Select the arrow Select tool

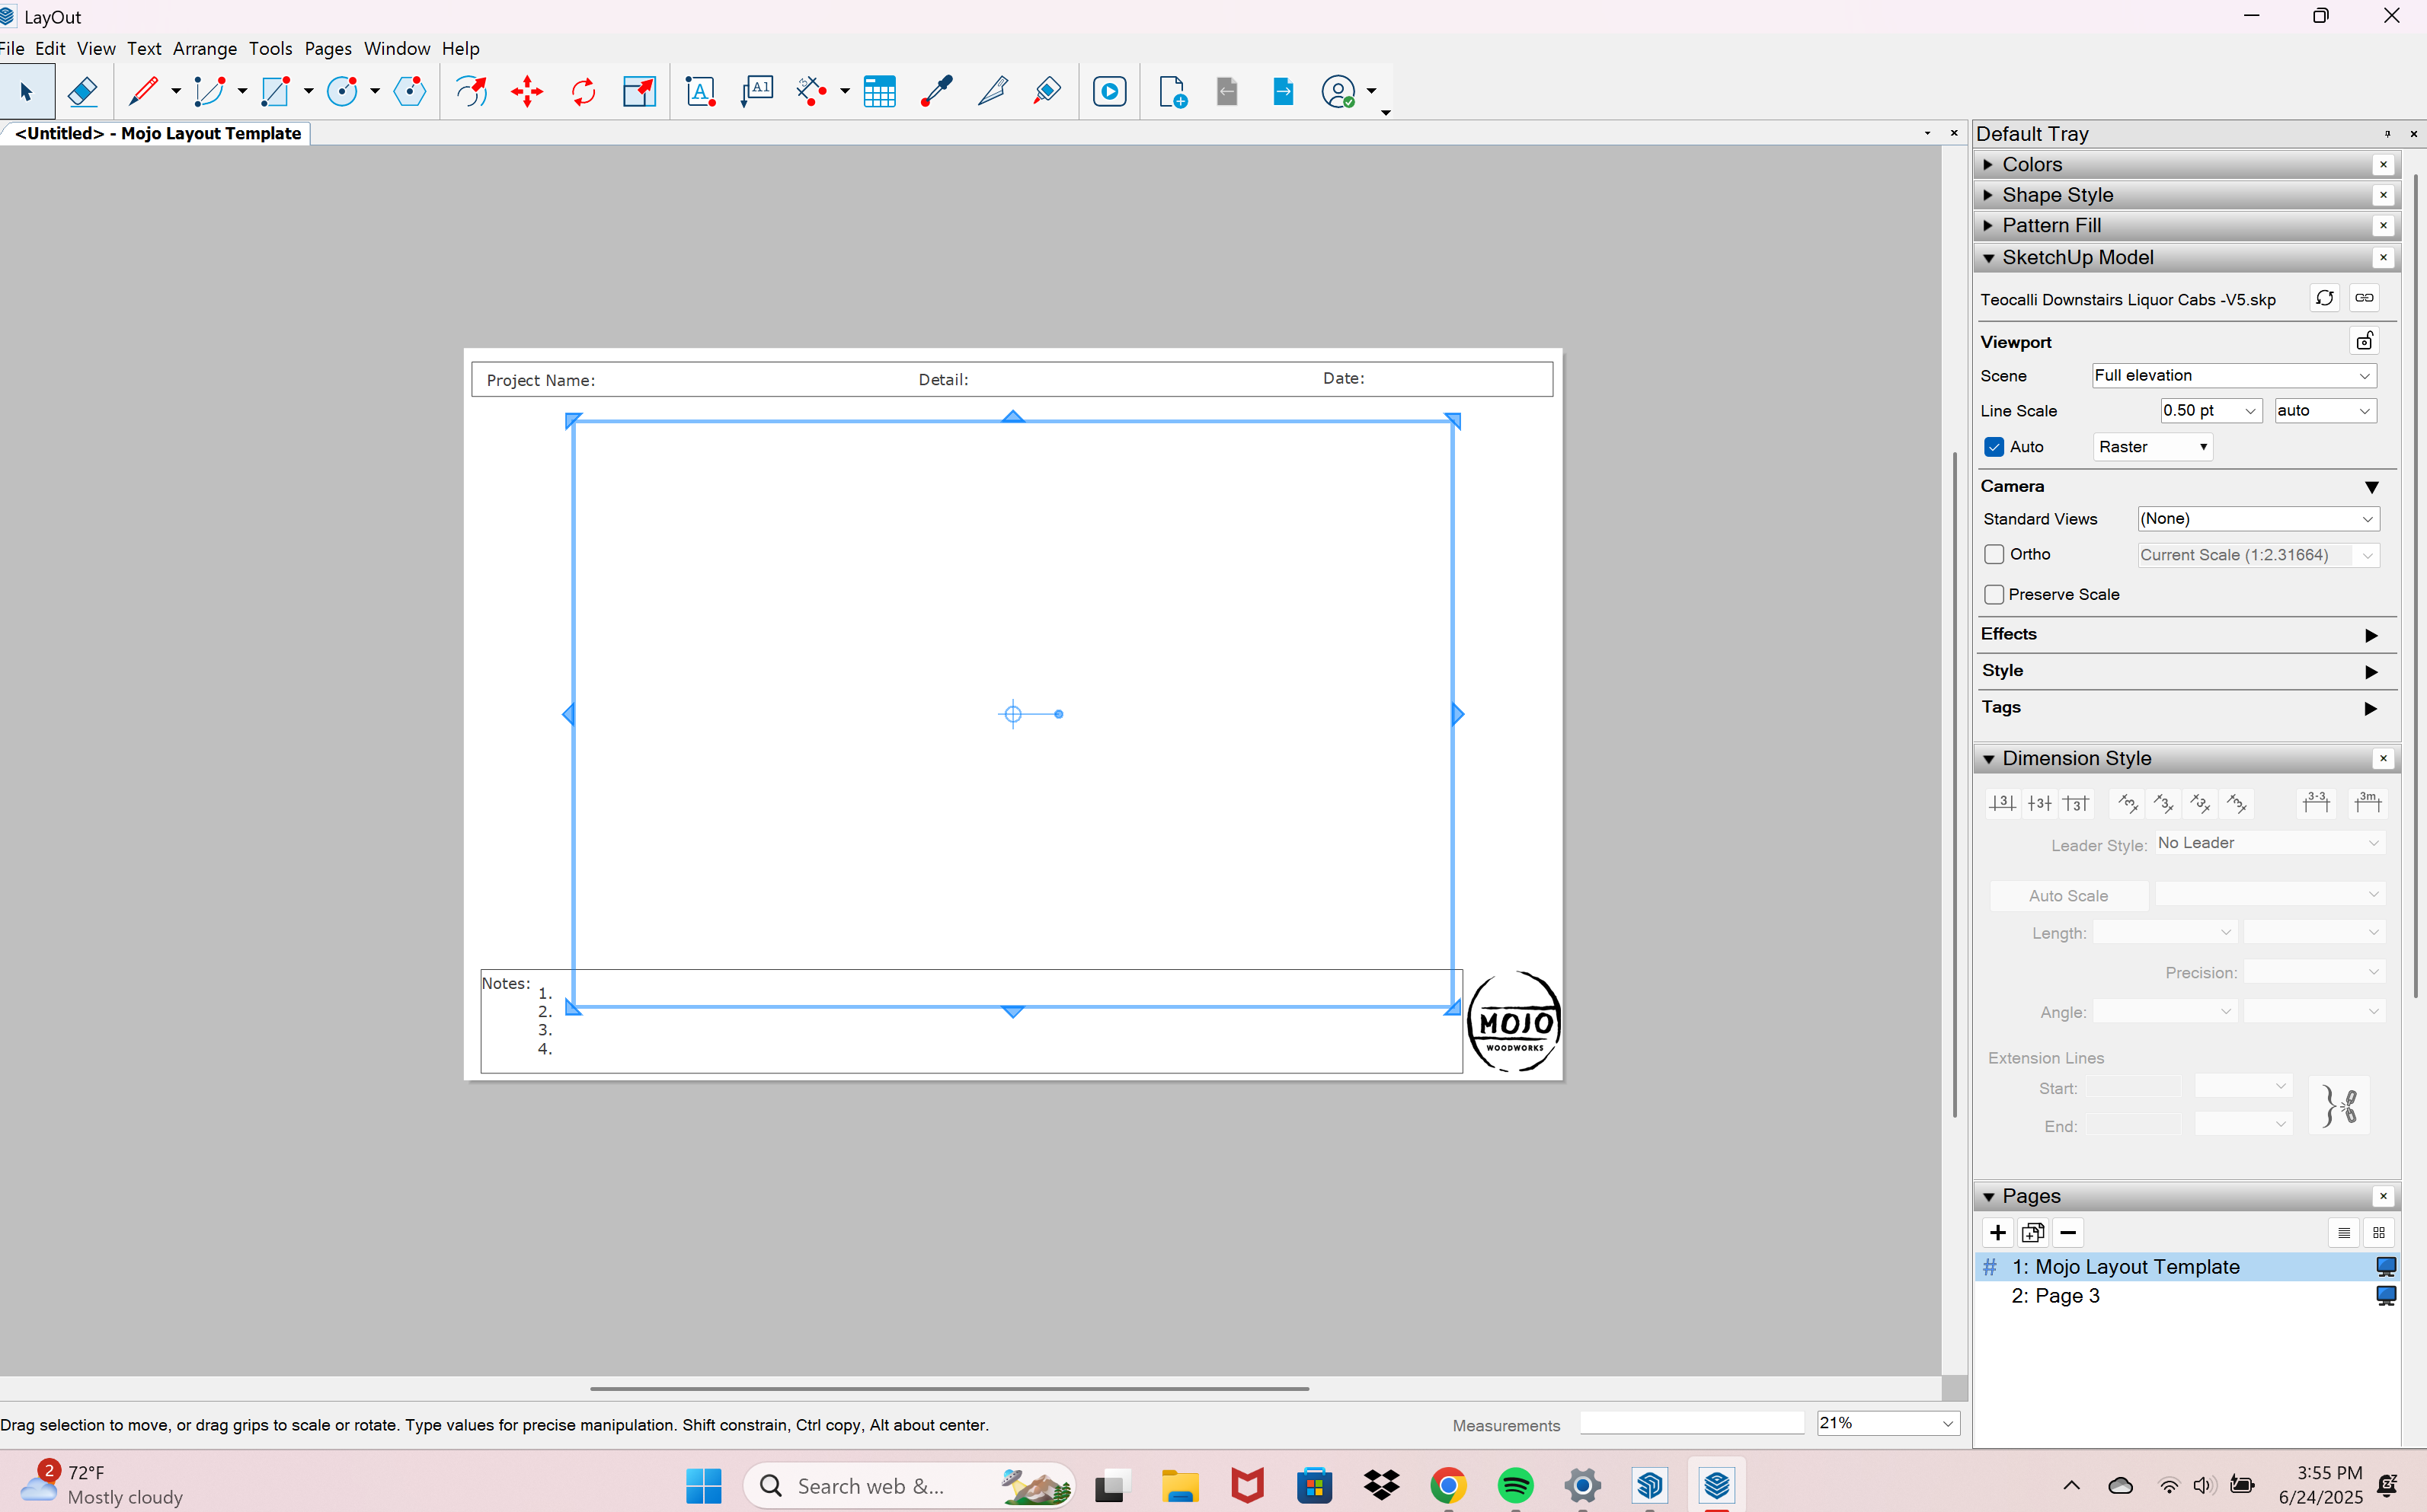(26, 92)
